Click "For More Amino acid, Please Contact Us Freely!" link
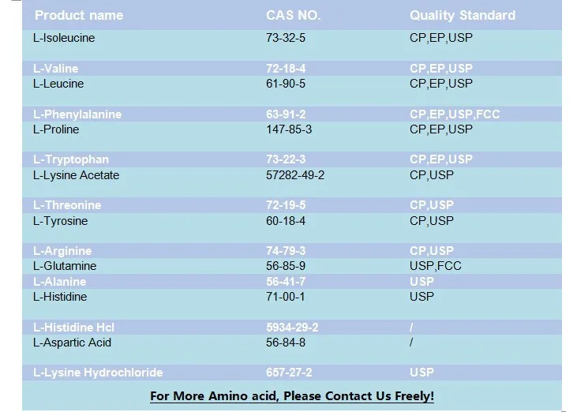Image resolution: width=577 pixels, height=412 pixels. tap(292, 395)
